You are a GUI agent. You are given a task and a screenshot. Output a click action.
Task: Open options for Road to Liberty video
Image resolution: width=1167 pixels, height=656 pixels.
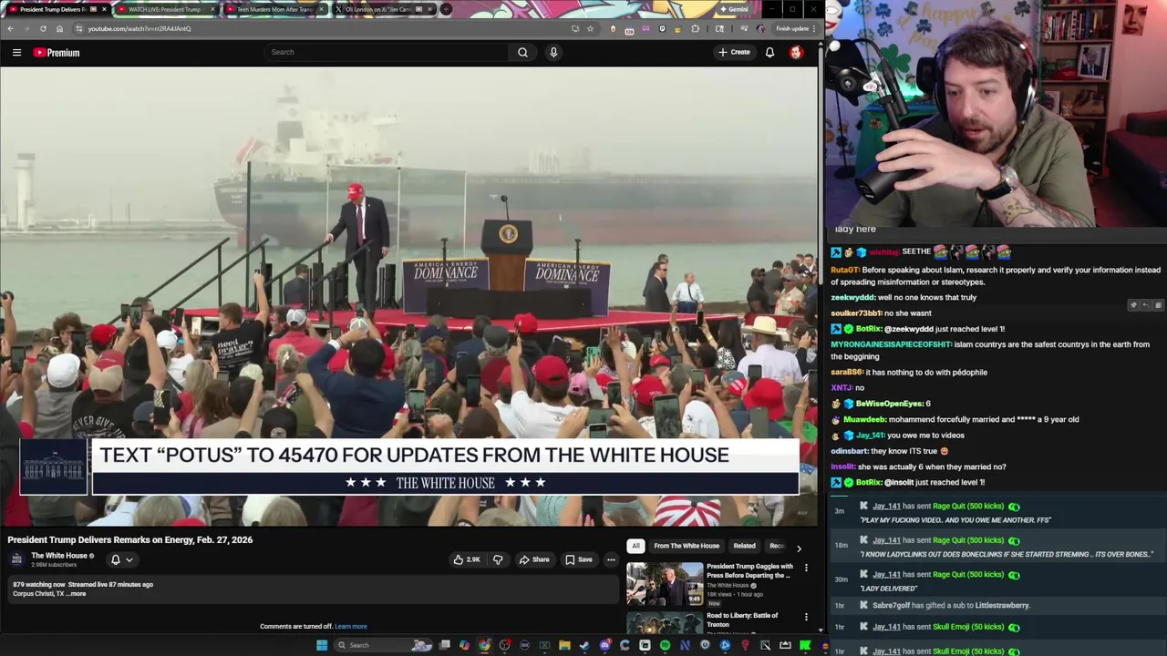(806, 617)
